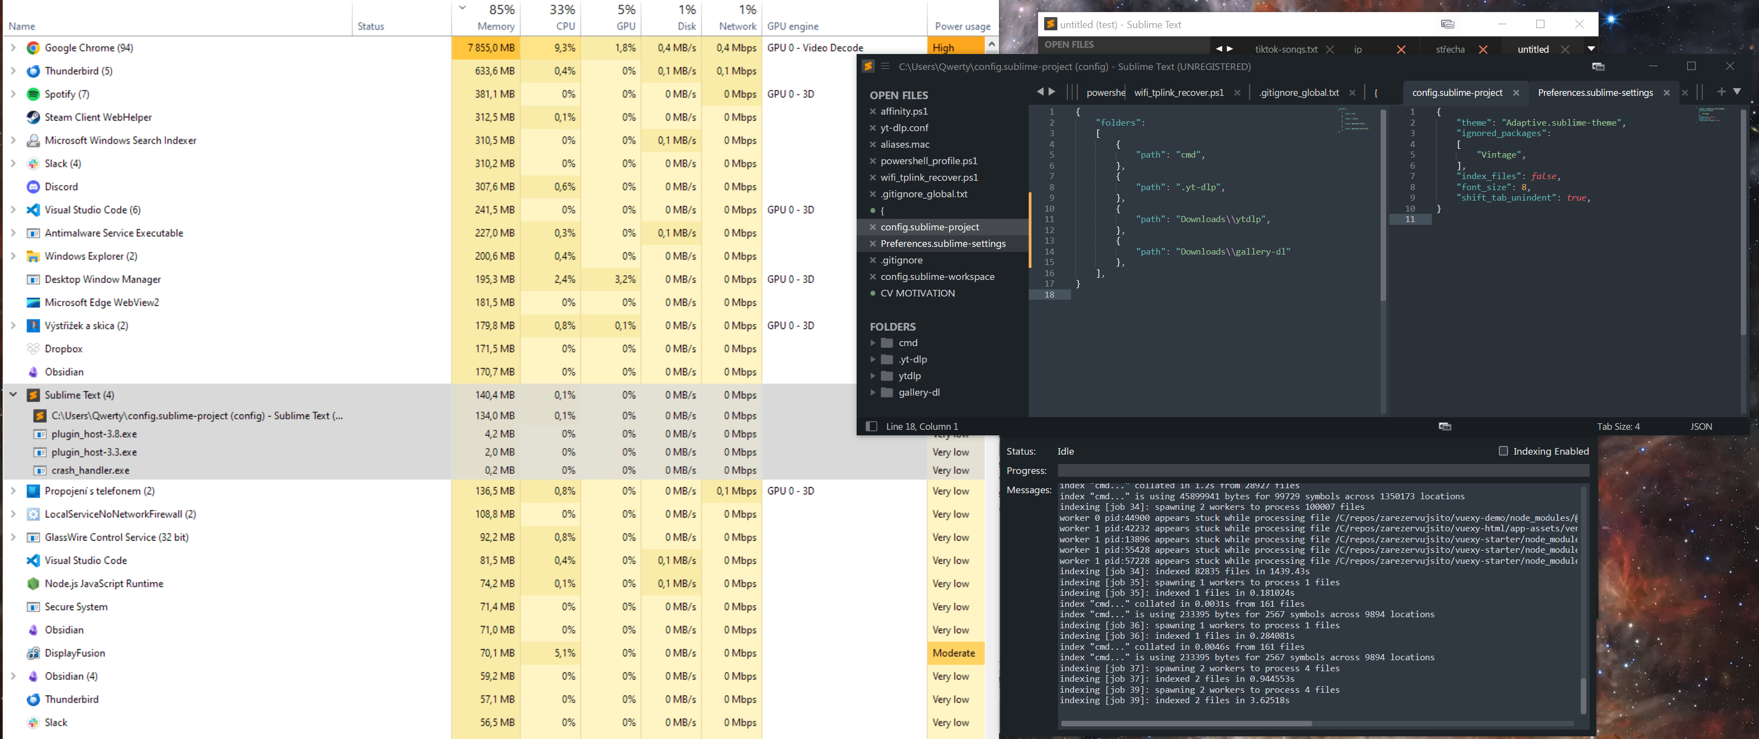Viewport: 1759px width, 739px height.
Task: Switch to wifi_tplink_recover.ps1 tab
Action: click(1179, 93)
